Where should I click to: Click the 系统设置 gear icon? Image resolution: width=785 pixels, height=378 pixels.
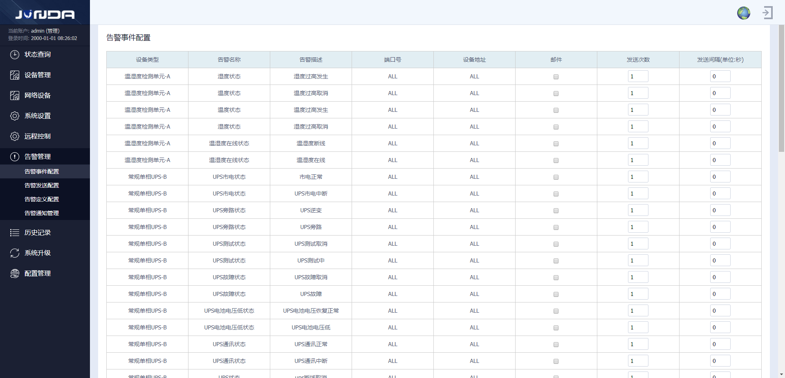[x=15, y=116]
